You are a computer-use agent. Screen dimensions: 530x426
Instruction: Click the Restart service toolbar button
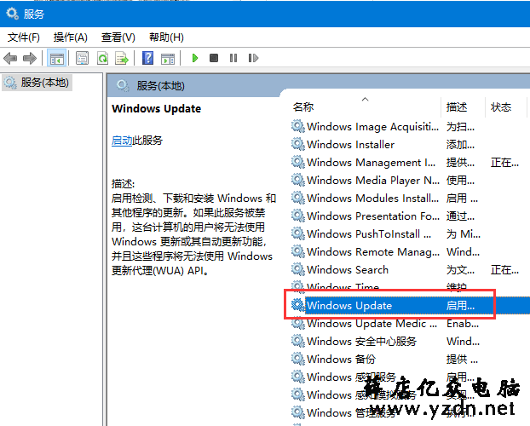pyautogui.click(x=253, y=58)
